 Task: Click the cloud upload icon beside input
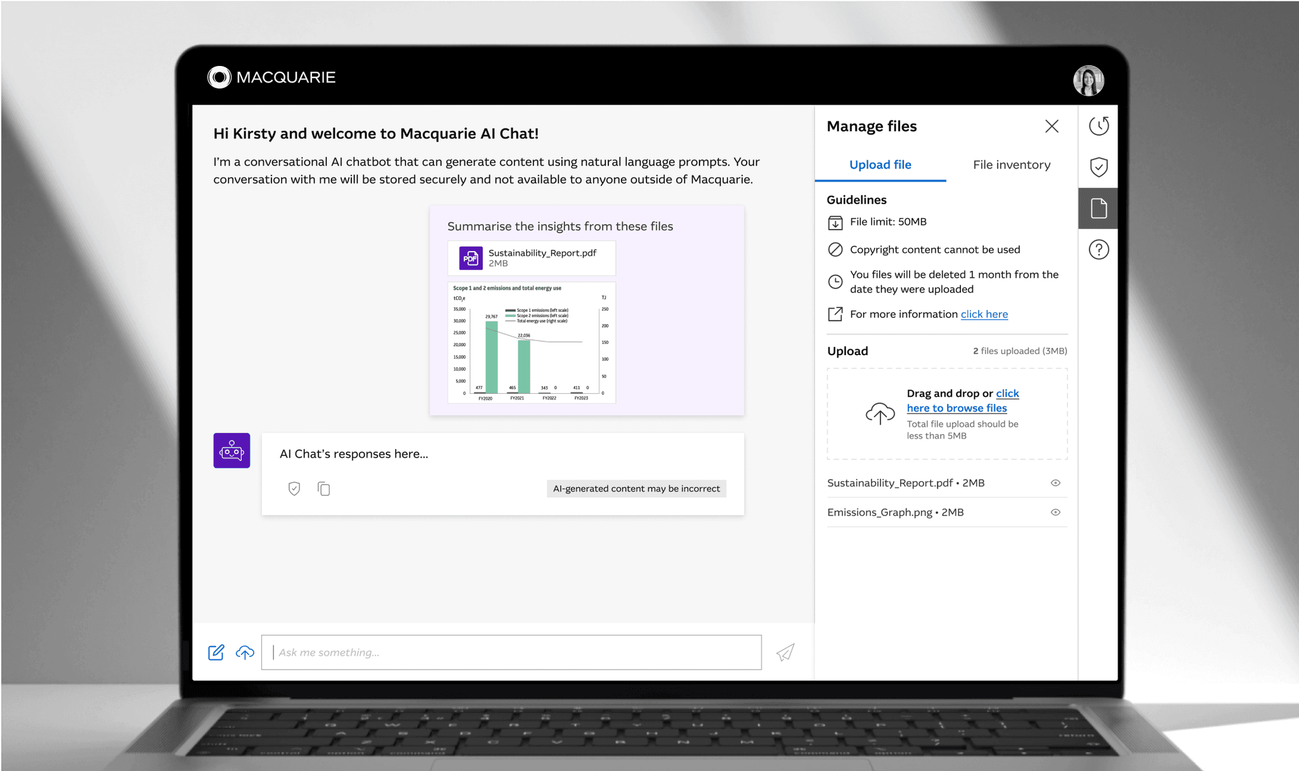pyautogui.click(x=245, y=652)
